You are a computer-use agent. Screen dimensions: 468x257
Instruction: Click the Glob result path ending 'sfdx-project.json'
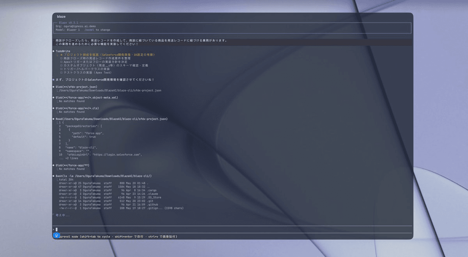tap(110, 90)
